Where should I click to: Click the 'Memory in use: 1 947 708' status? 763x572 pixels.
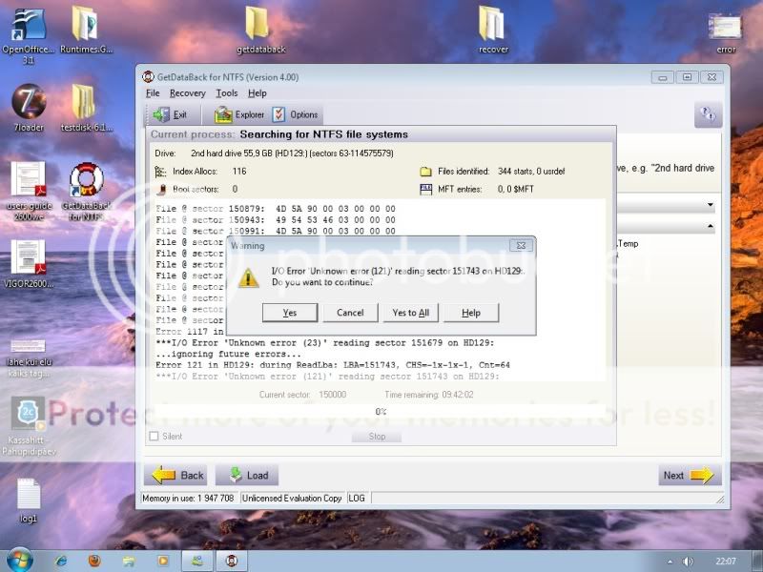(x=188, y=498)
